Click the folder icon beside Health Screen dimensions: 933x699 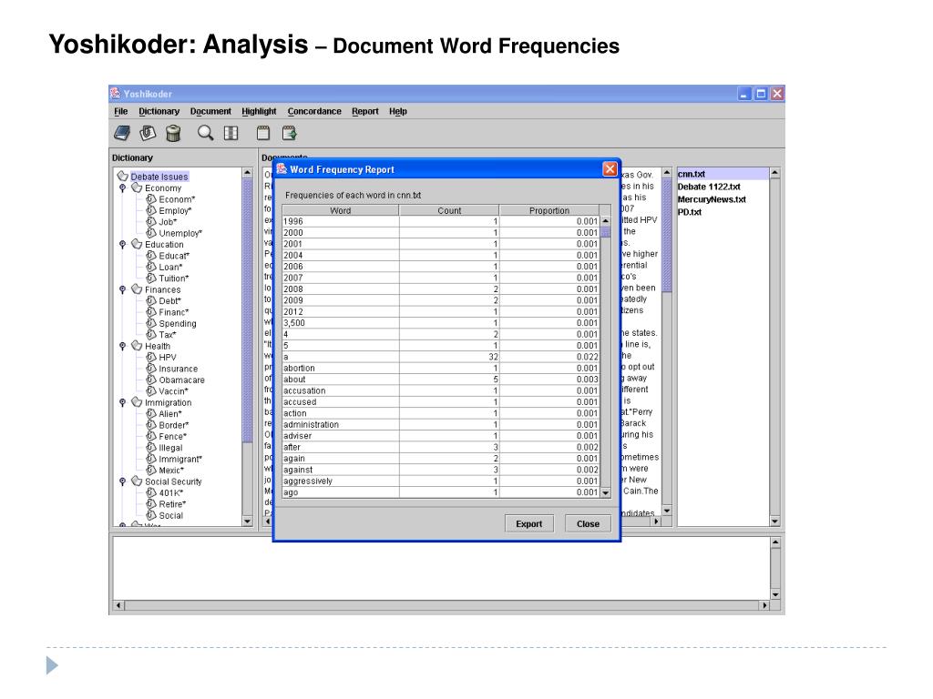click(137, 345)
